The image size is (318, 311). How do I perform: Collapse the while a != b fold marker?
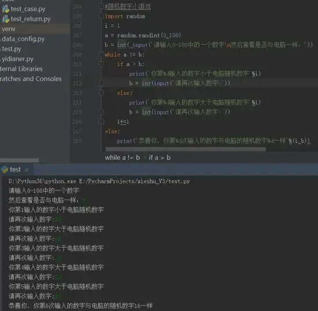101,54
